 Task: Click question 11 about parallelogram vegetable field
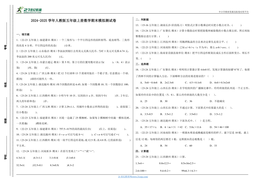(73, 143)
